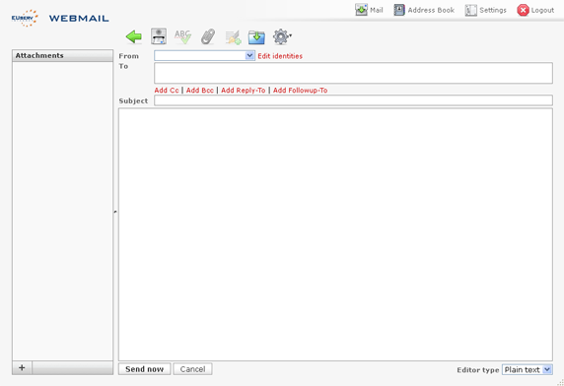This screenshot has height=386, width=564.
Task: Click the green back arrow icon
Action: pos(134,36)
